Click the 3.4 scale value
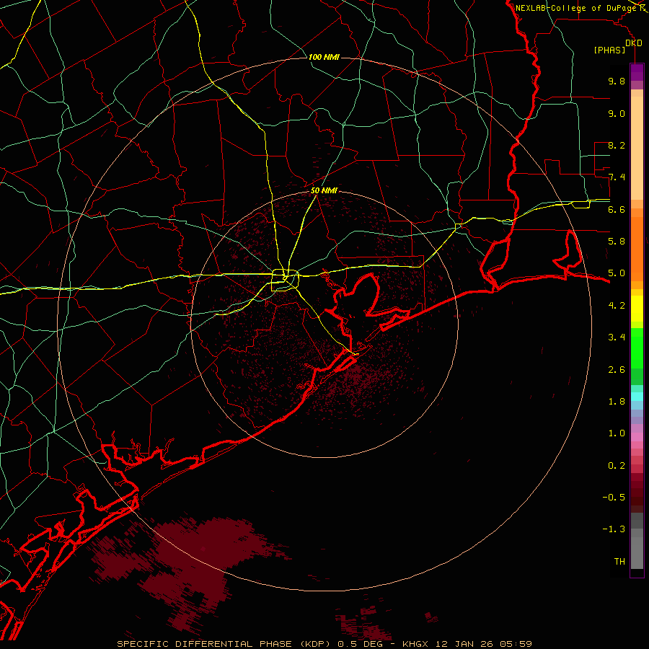The image size is (649, 649). coord(617,337)
